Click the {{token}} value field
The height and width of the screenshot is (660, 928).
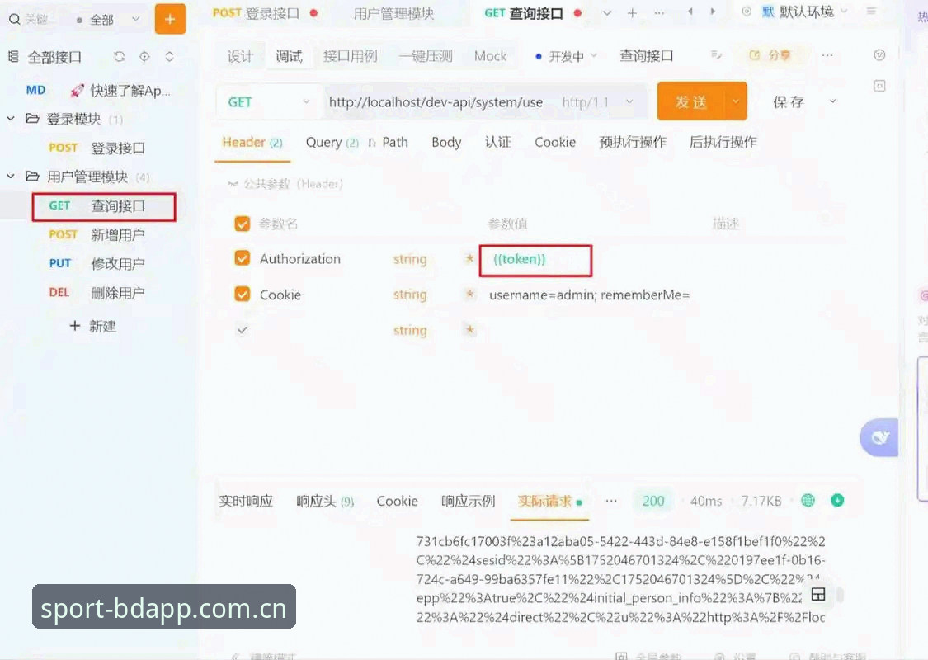point(535,261)
